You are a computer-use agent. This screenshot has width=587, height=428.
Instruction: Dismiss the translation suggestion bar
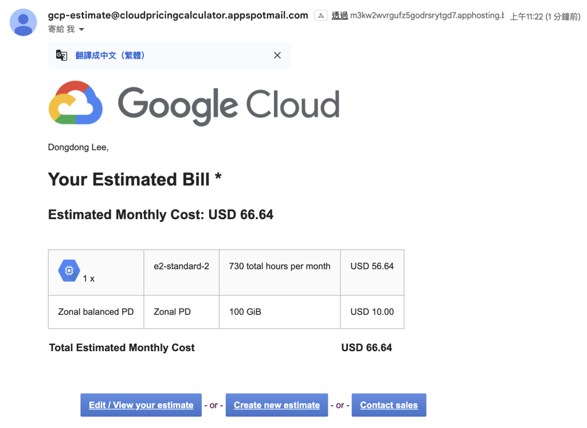click(277, 56)
